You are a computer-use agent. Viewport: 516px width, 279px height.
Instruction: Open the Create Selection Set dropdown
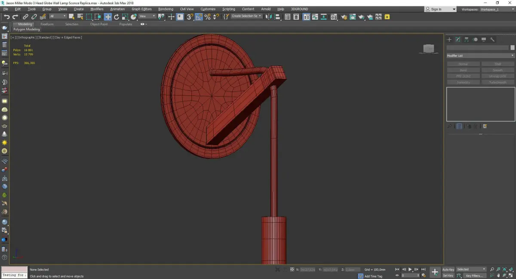point(246,16)
